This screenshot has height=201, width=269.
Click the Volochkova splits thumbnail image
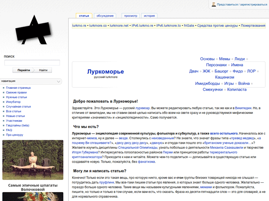(x=33, y=160)
